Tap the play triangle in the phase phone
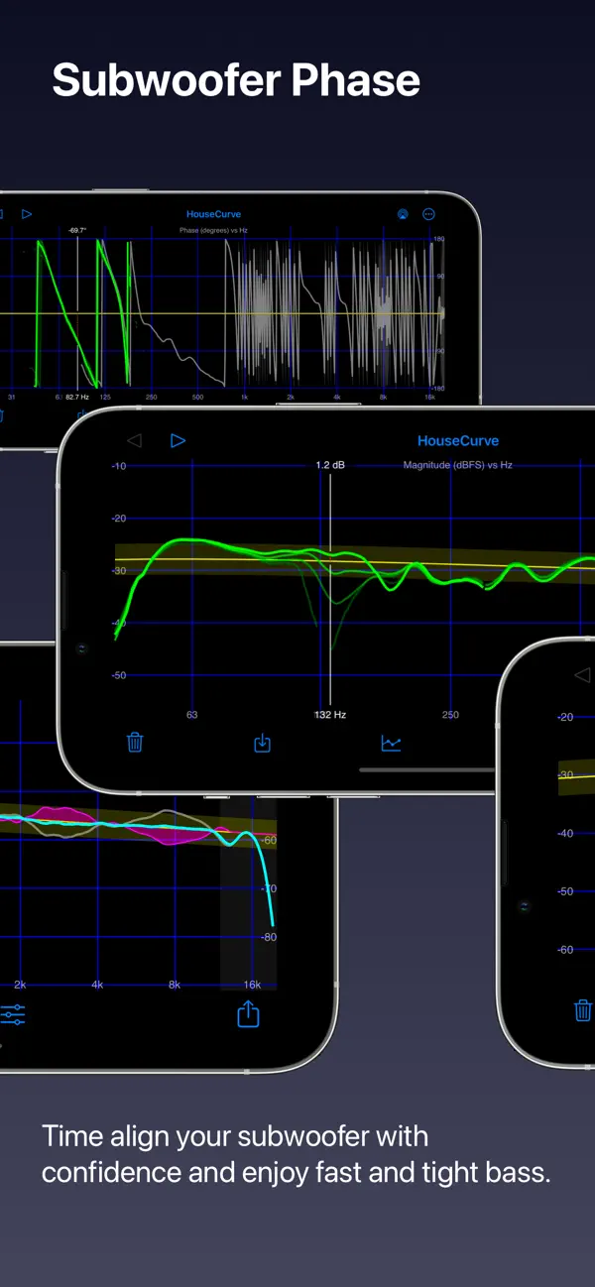The width and height of the screenshot is (595, 1287). point(27,213)
